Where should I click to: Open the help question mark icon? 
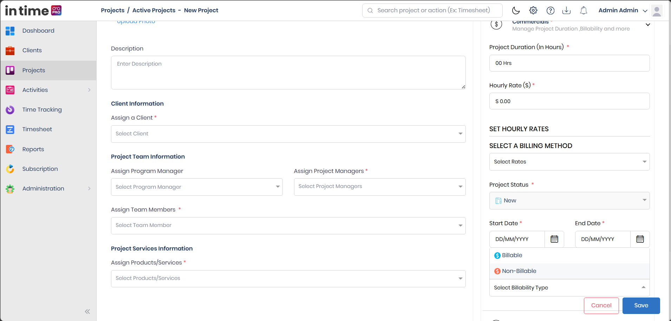click(x=551, y=11)
